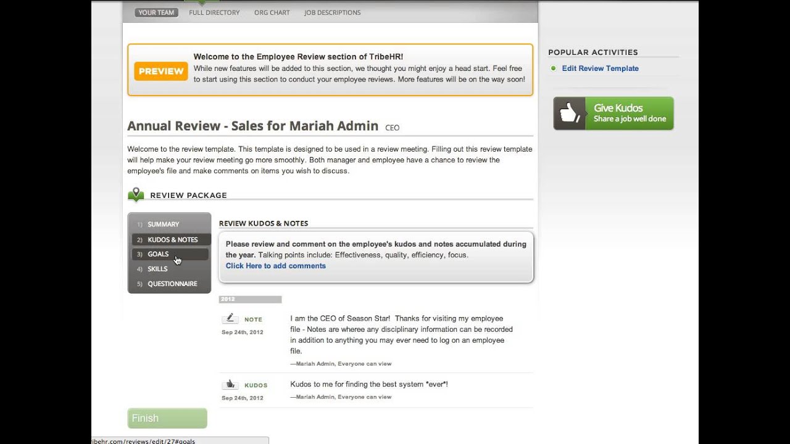The width and height of the screenshot is (790, 444).
Task: Click the 'Kudos to me' entry text
Action: point(369,384)
